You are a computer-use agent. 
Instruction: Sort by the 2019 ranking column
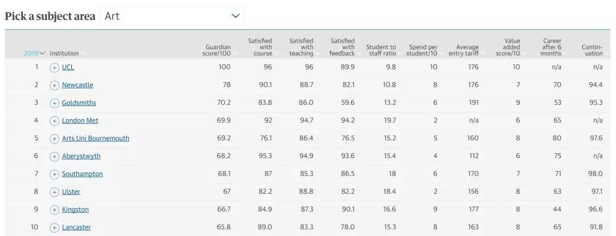pyautogui.click(x=34, y=54)
